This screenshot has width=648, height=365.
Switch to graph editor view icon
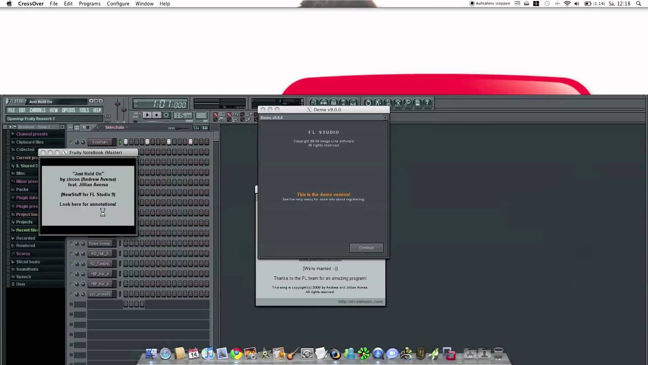[x=197, y=128]
